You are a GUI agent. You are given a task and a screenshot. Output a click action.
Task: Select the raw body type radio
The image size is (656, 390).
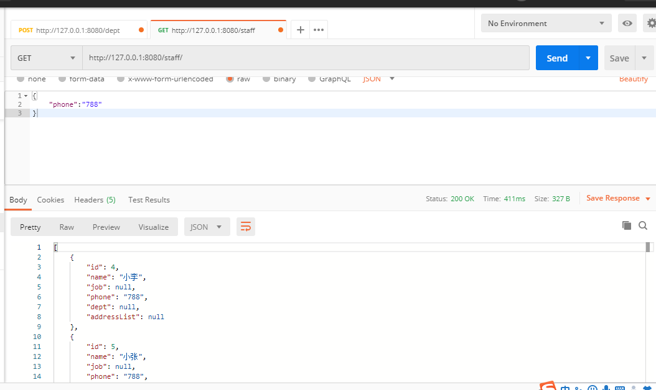(230, 79)
